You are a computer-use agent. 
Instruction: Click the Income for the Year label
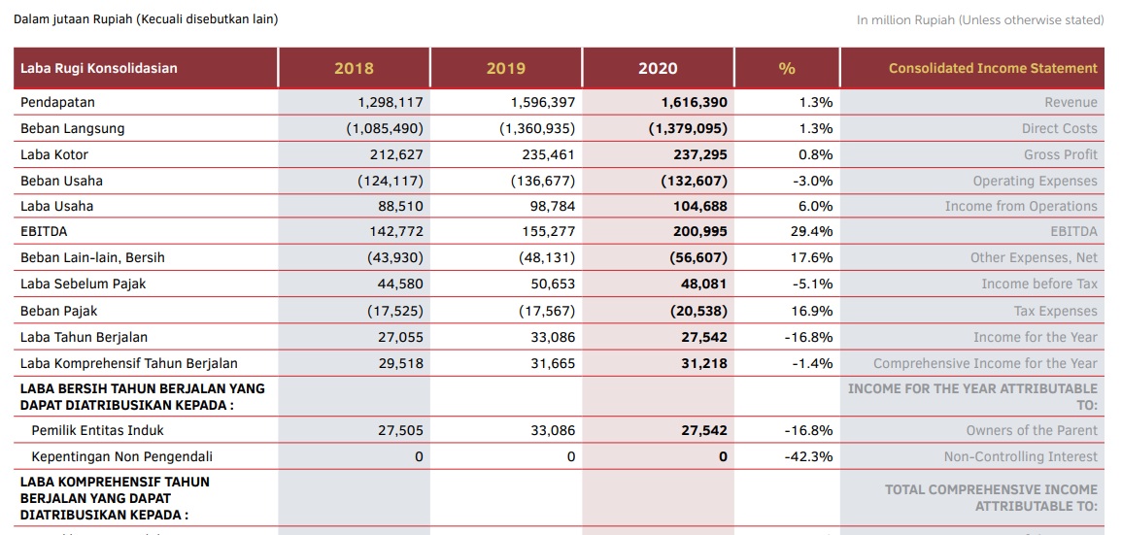point(1036,337)
